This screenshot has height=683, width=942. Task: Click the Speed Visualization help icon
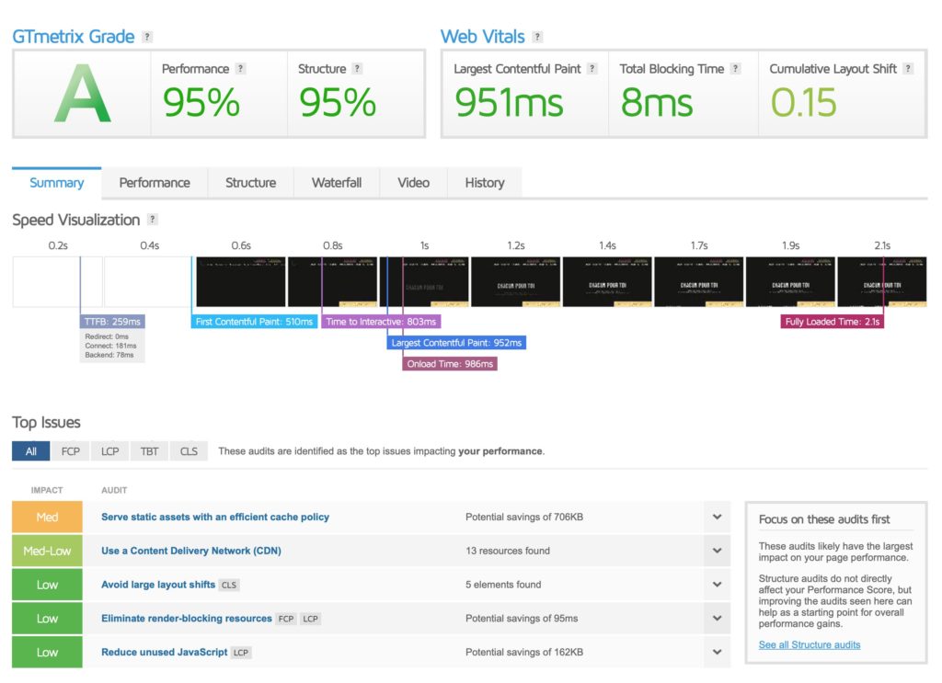pos(153,220)
